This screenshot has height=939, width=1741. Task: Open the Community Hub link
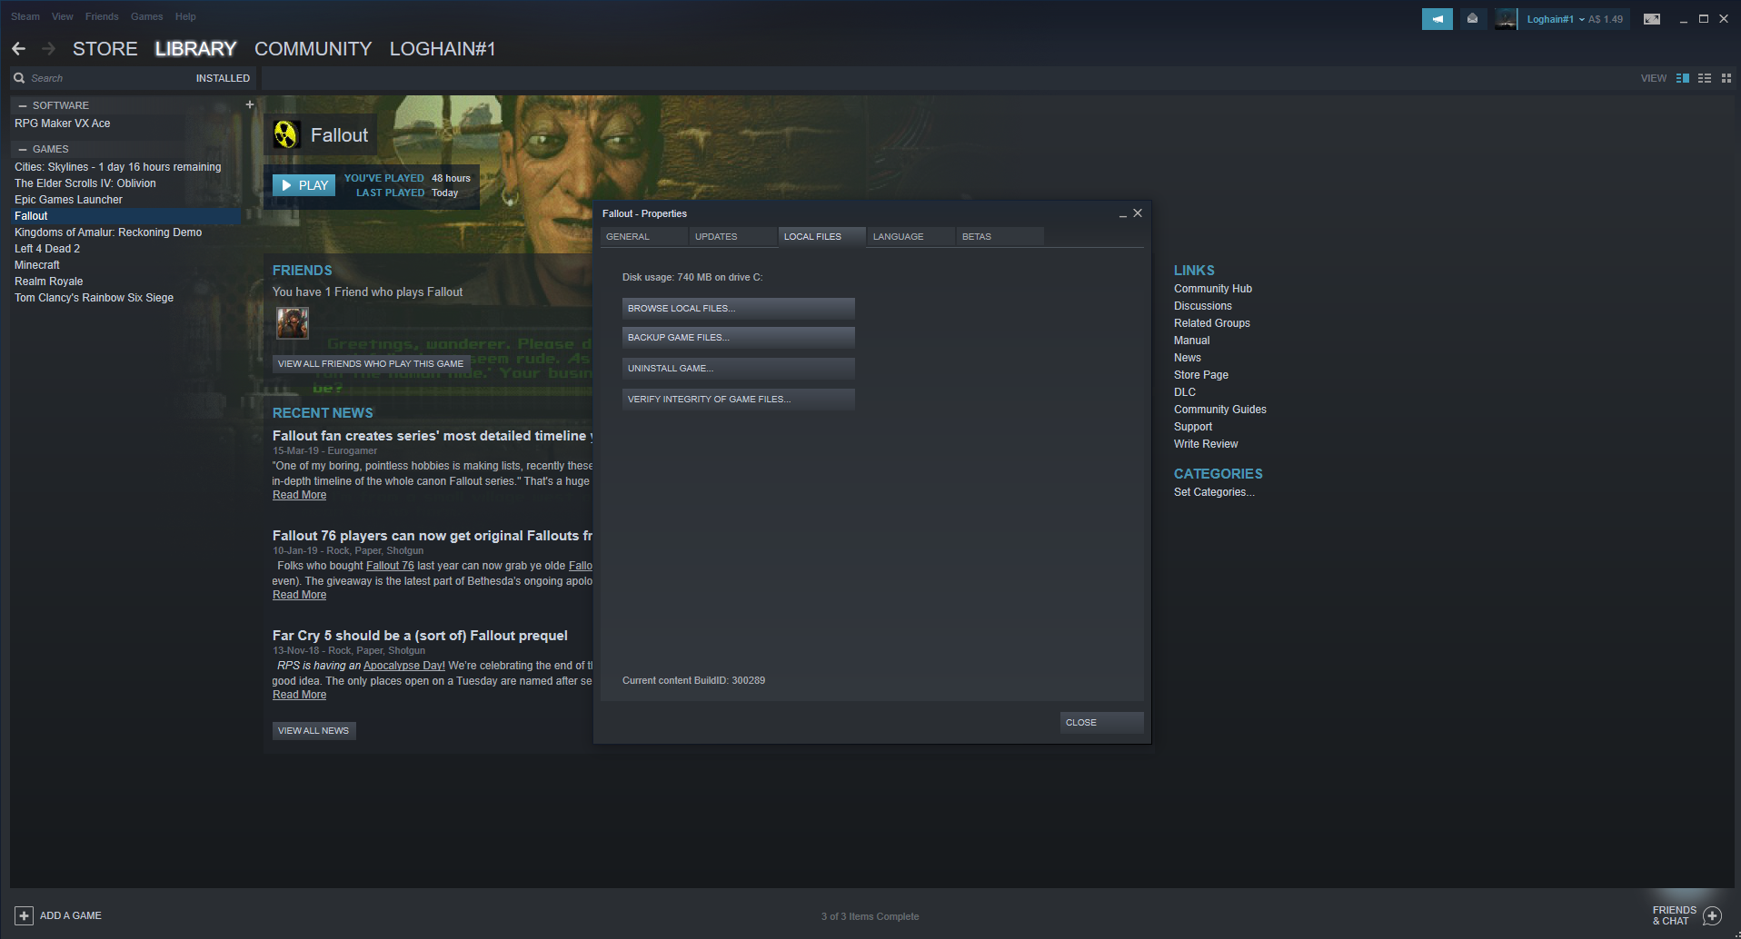point(1213,289)
